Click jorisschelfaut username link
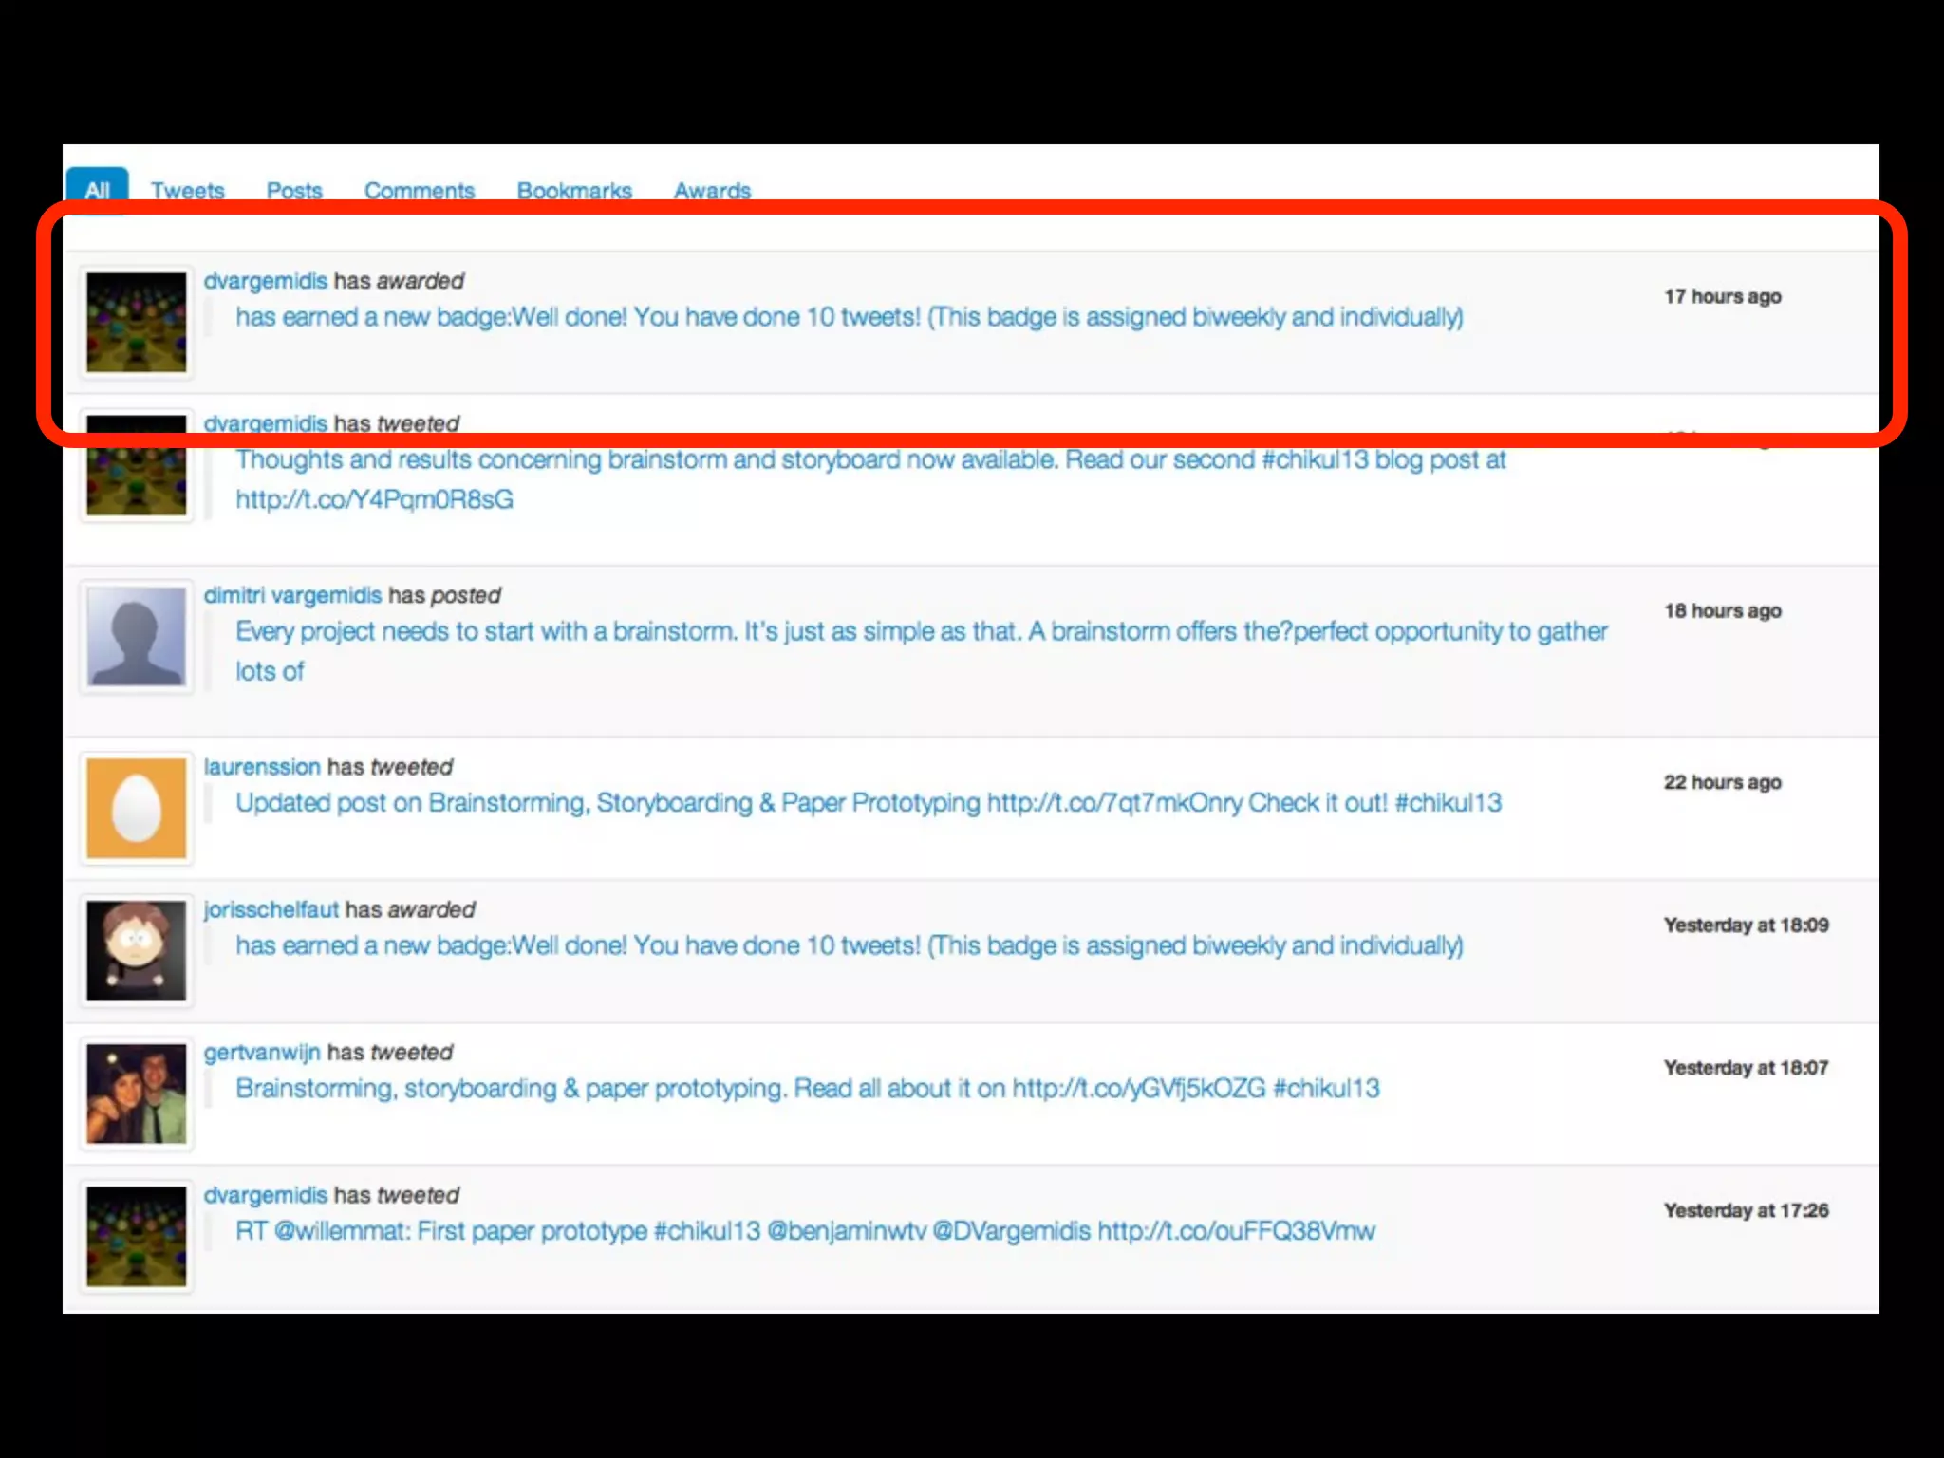This screenshot has width=1944, height=1458. [271, 909]
